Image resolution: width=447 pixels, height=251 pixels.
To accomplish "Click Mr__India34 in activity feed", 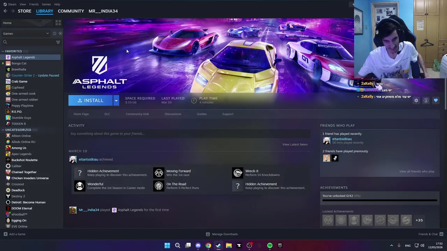I will (89, 210).
